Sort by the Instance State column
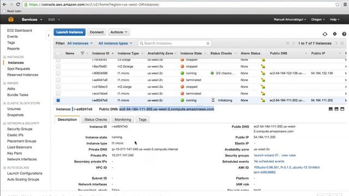This screenshot has height=196, width=349. (x=191, y=53)
